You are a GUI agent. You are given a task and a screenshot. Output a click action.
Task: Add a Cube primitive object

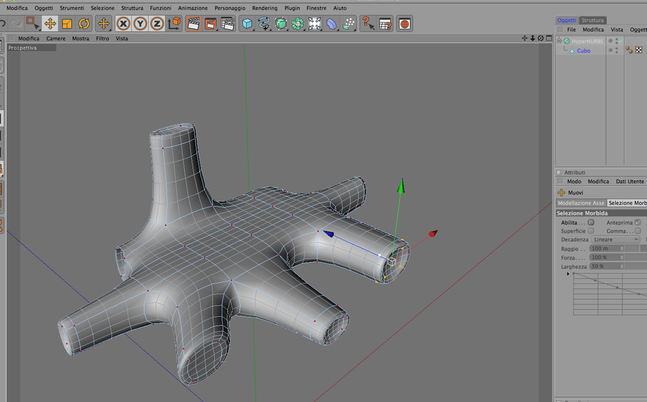(247, 23)
